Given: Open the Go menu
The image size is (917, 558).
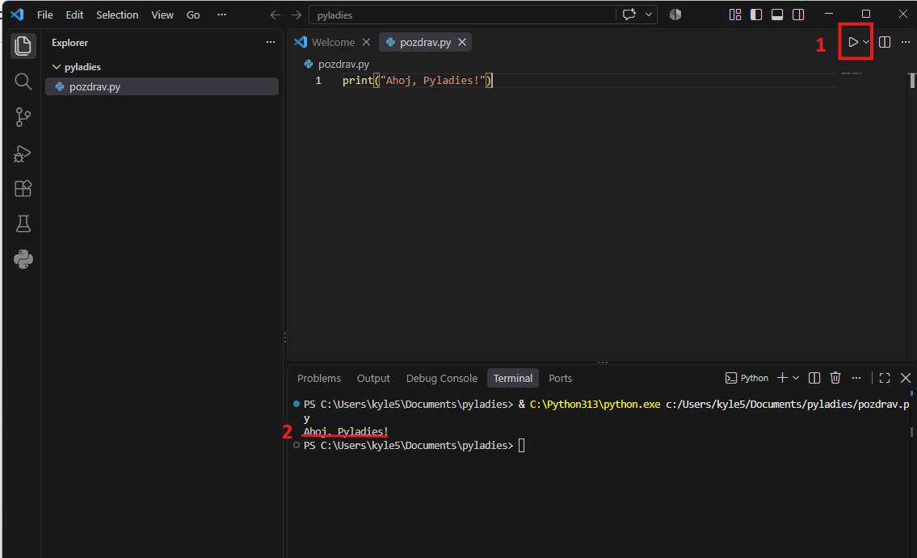Looking at the screenshot, I should 193,15.
